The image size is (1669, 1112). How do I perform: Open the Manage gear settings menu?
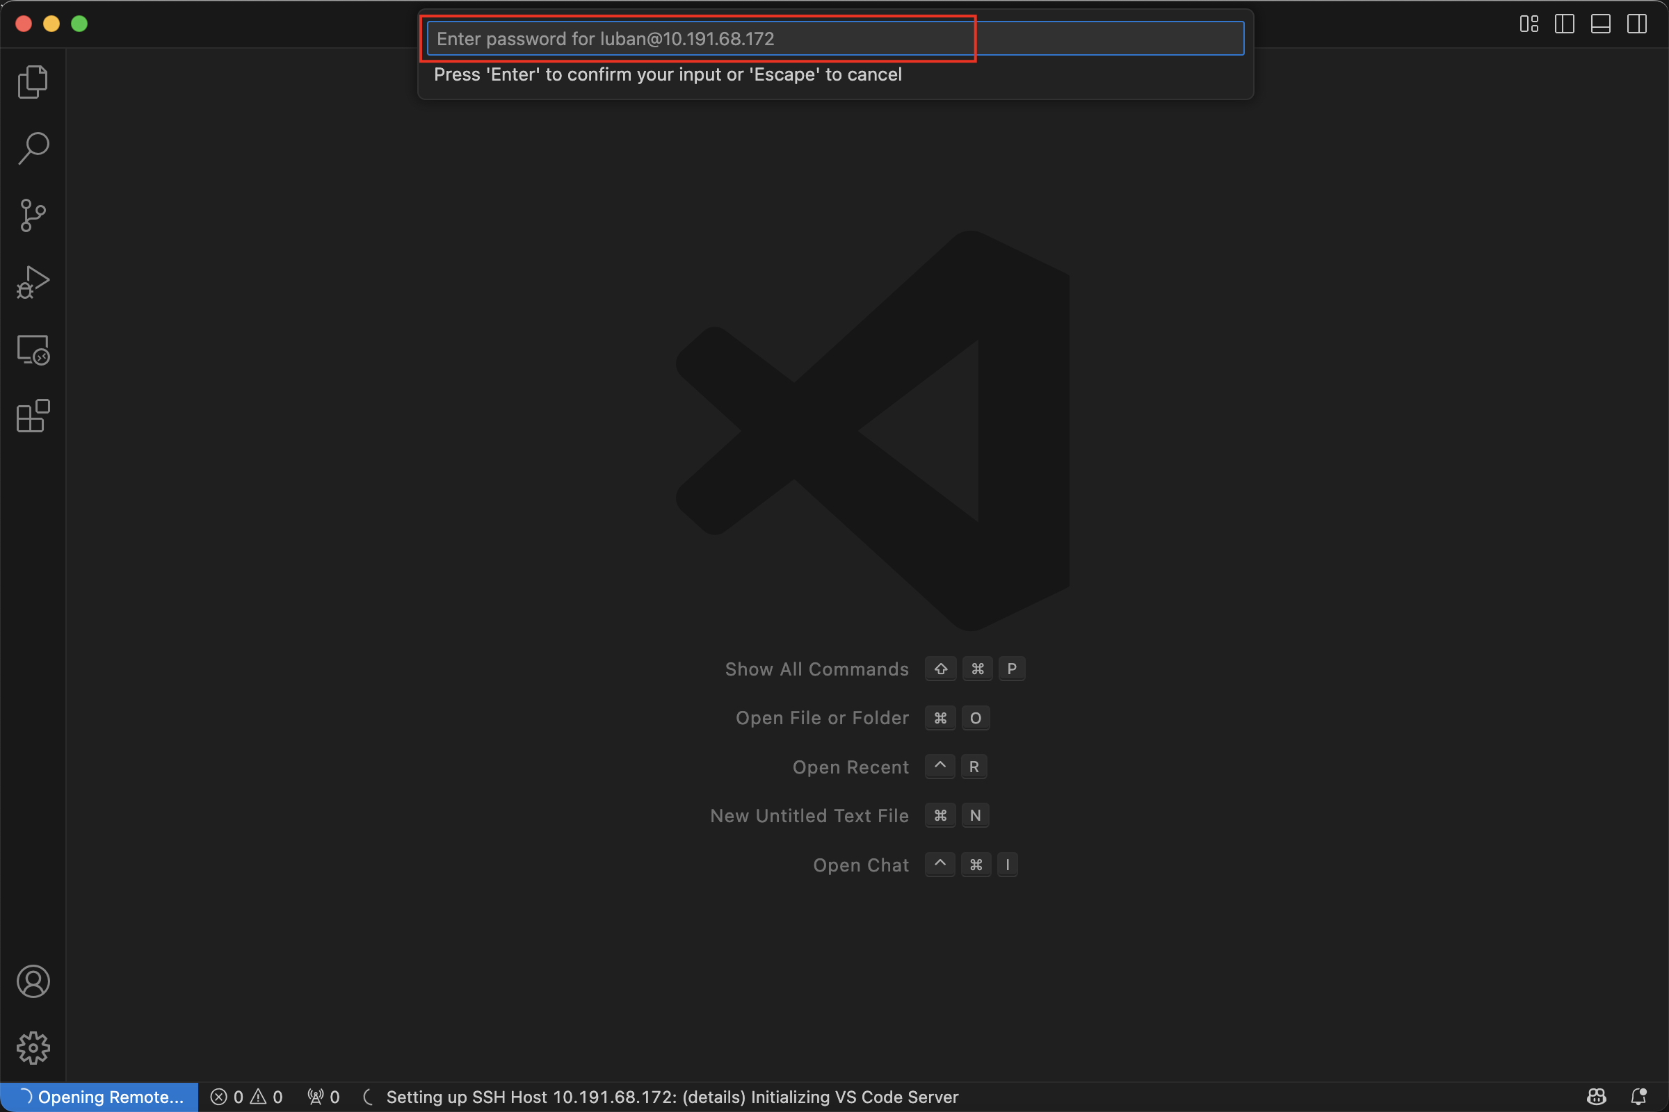(x=33, y=1047)
